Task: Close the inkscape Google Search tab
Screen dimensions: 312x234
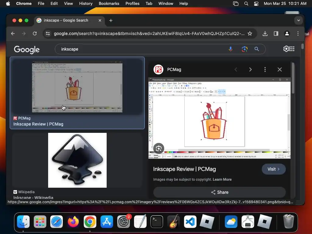Action: pos(100,20)
